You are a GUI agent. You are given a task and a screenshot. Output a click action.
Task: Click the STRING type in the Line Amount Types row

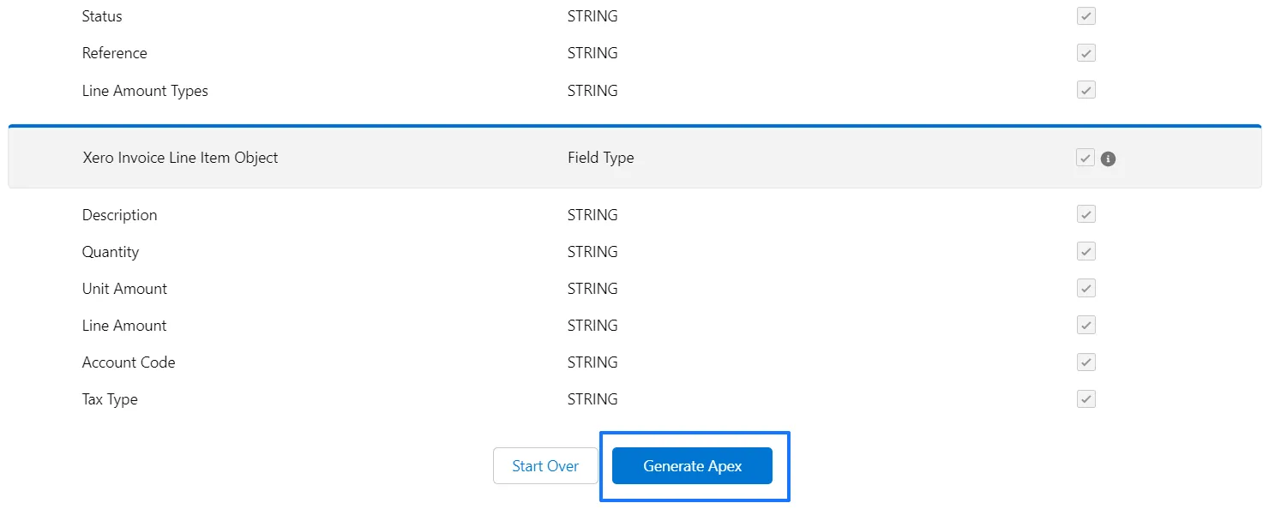pyautogui.click(x=592, y=91)
